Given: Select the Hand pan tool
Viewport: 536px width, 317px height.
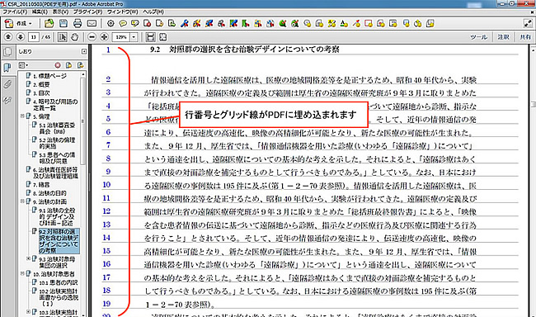Looking at the screenshot, I should pyautogui.click(x=74, y=37).
